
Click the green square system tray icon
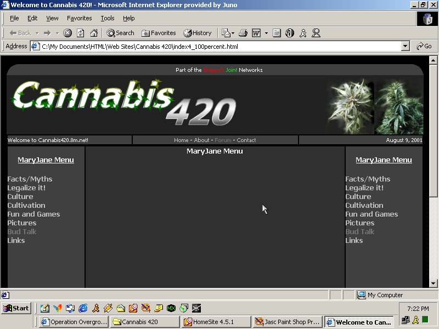425,319
